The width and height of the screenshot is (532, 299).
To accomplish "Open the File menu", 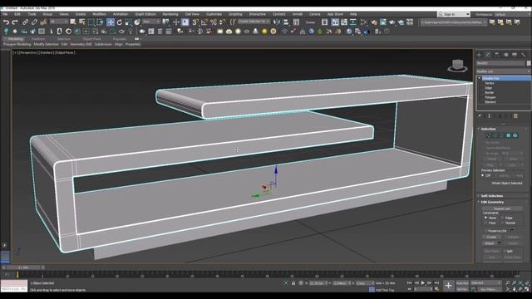I will [5, 14].
